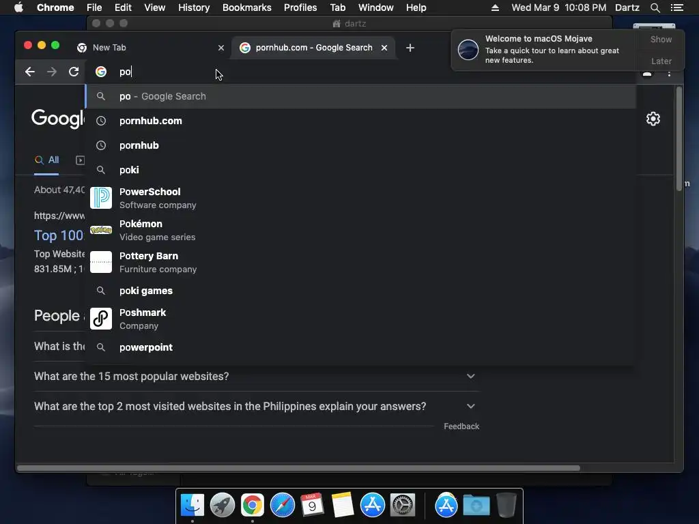Open the History menu
699x524 pixels.
pyautogui.click(x=194, y=8)
